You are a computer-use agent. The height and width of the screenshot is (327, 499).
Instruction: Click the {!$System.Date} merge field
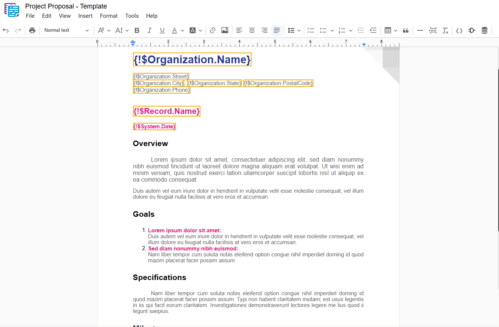154,127
